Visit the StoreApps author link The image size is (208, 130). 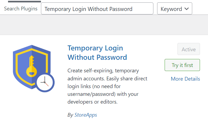coord(86,115)
